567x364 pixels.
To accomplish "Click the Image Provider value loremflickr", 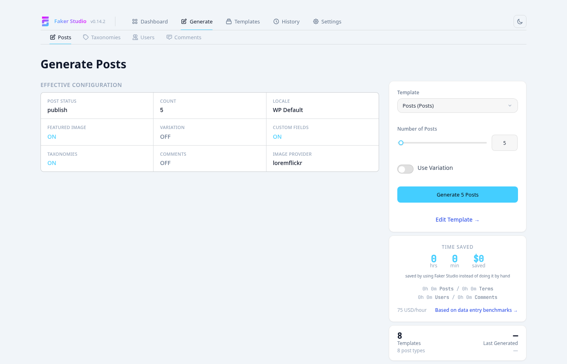I will click(288, 163).
